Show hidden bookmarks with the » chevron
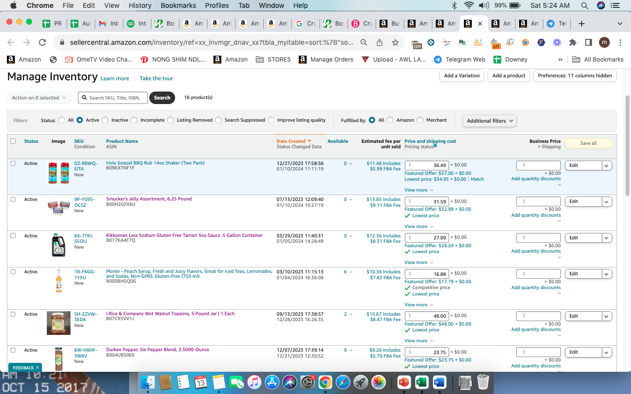 coord(560,59)
